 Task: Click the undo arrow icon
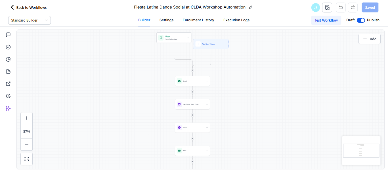pyautogui.click(x=341, y=7)
